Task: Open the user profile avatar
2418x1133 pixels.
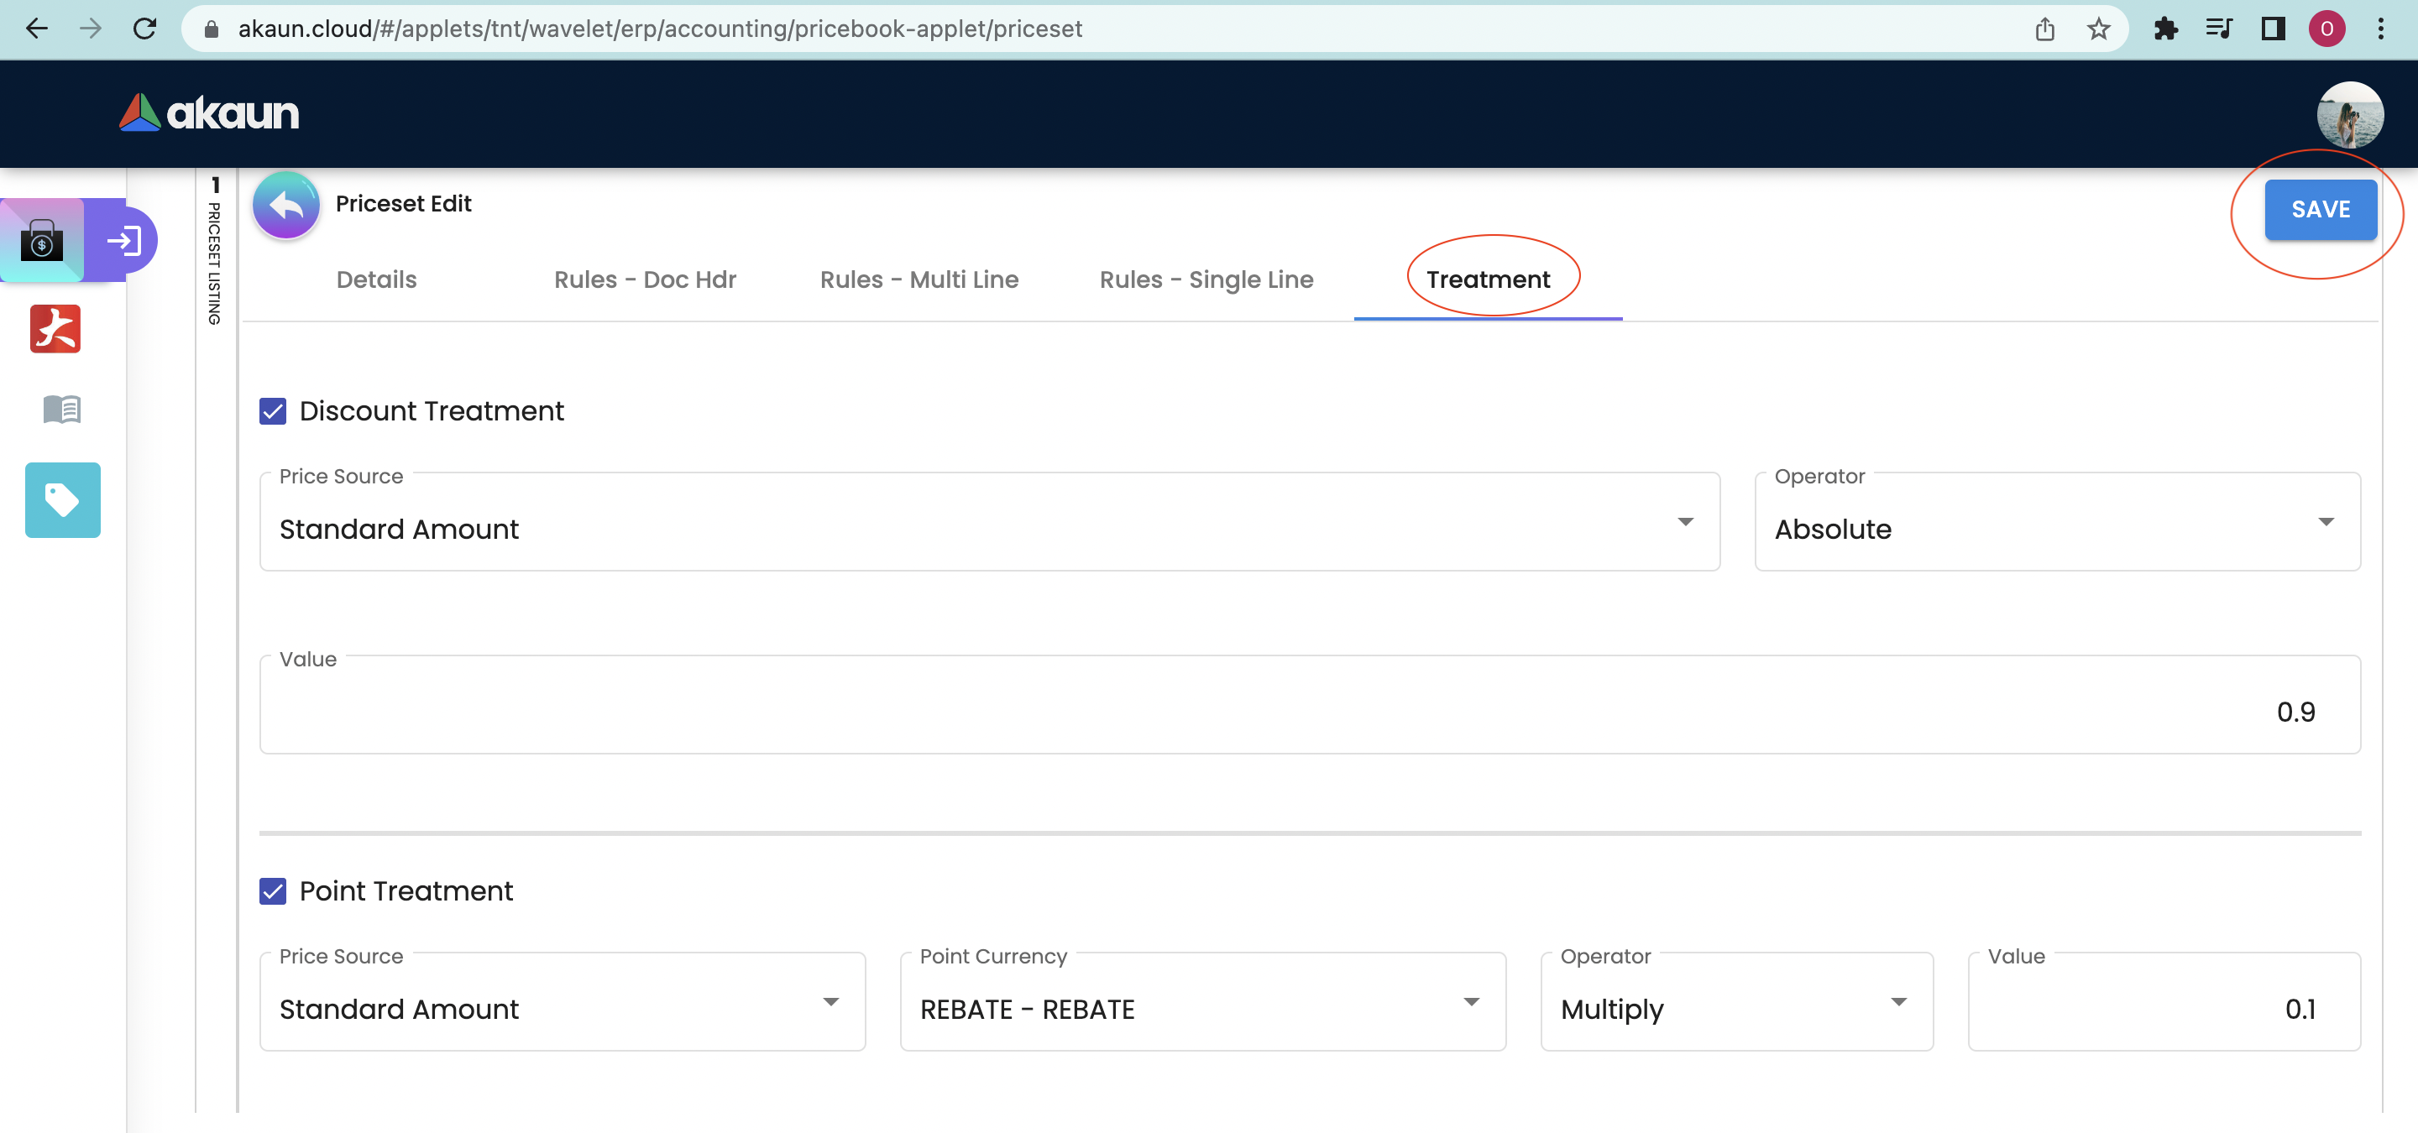Action: click(x=2349, y=114)
